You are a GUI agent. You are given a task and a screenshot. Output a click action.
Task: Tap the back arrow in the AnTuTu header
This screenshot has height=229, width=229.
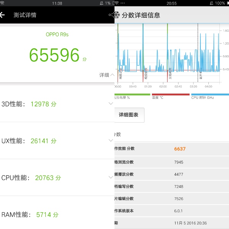pyautogui.click(x=2, y=15)
